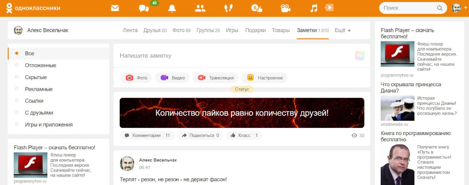The image size is (469, 185).
Task: Click the search magnifier icon
Action: (x=440, y=8)
